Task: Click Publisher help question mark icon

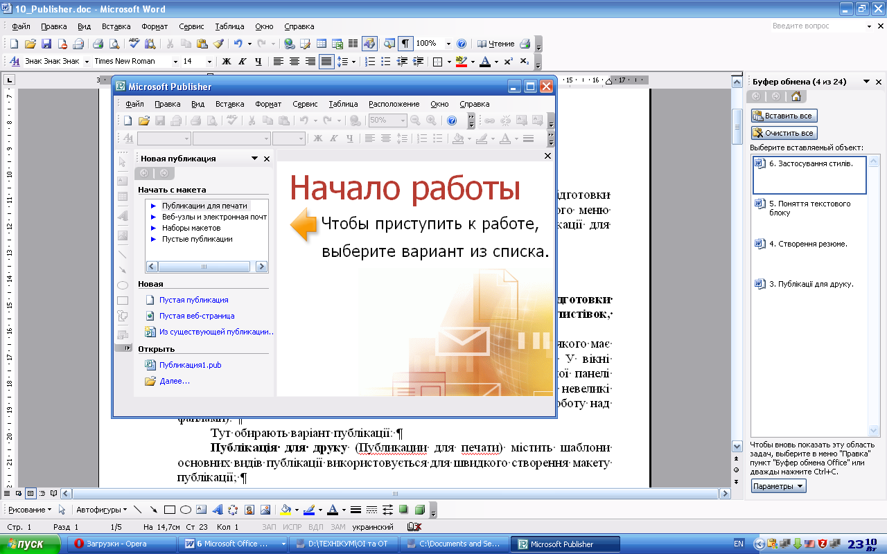Action: pos(452,120)
